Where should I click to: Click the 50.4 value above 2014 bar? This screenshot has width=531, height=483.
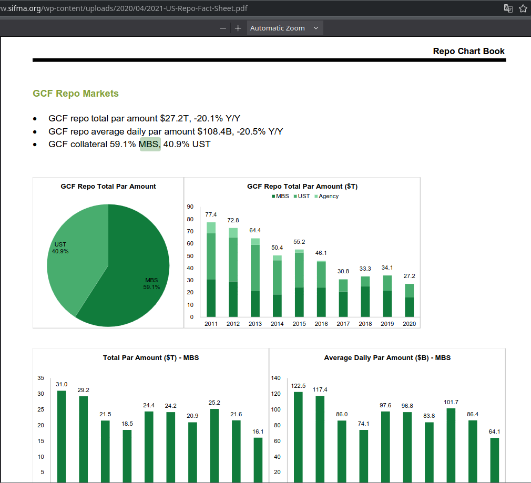tap(277, 248)
